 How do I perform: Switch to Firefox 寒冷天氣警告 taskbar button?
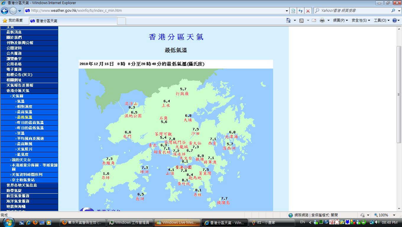pos(83,223)
